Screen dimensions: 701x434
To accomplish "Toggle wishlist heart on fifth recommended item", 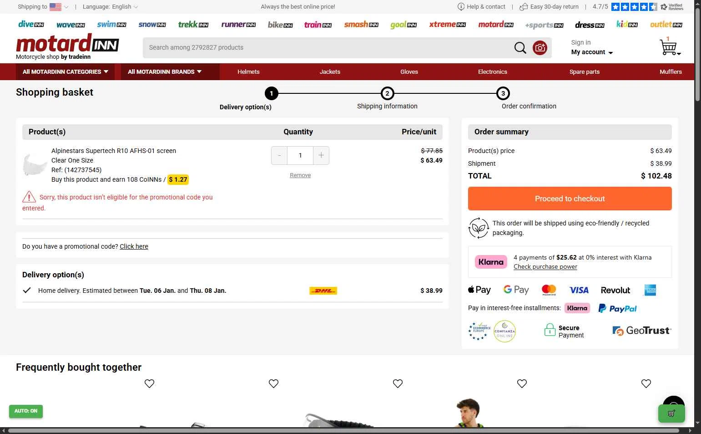I will [x=646, y=383].
